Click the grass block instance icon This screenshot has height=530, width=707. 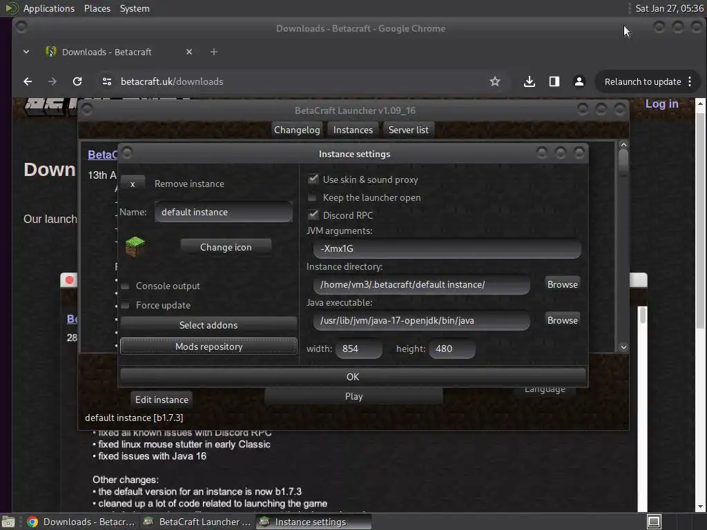[x=135, y=246]
